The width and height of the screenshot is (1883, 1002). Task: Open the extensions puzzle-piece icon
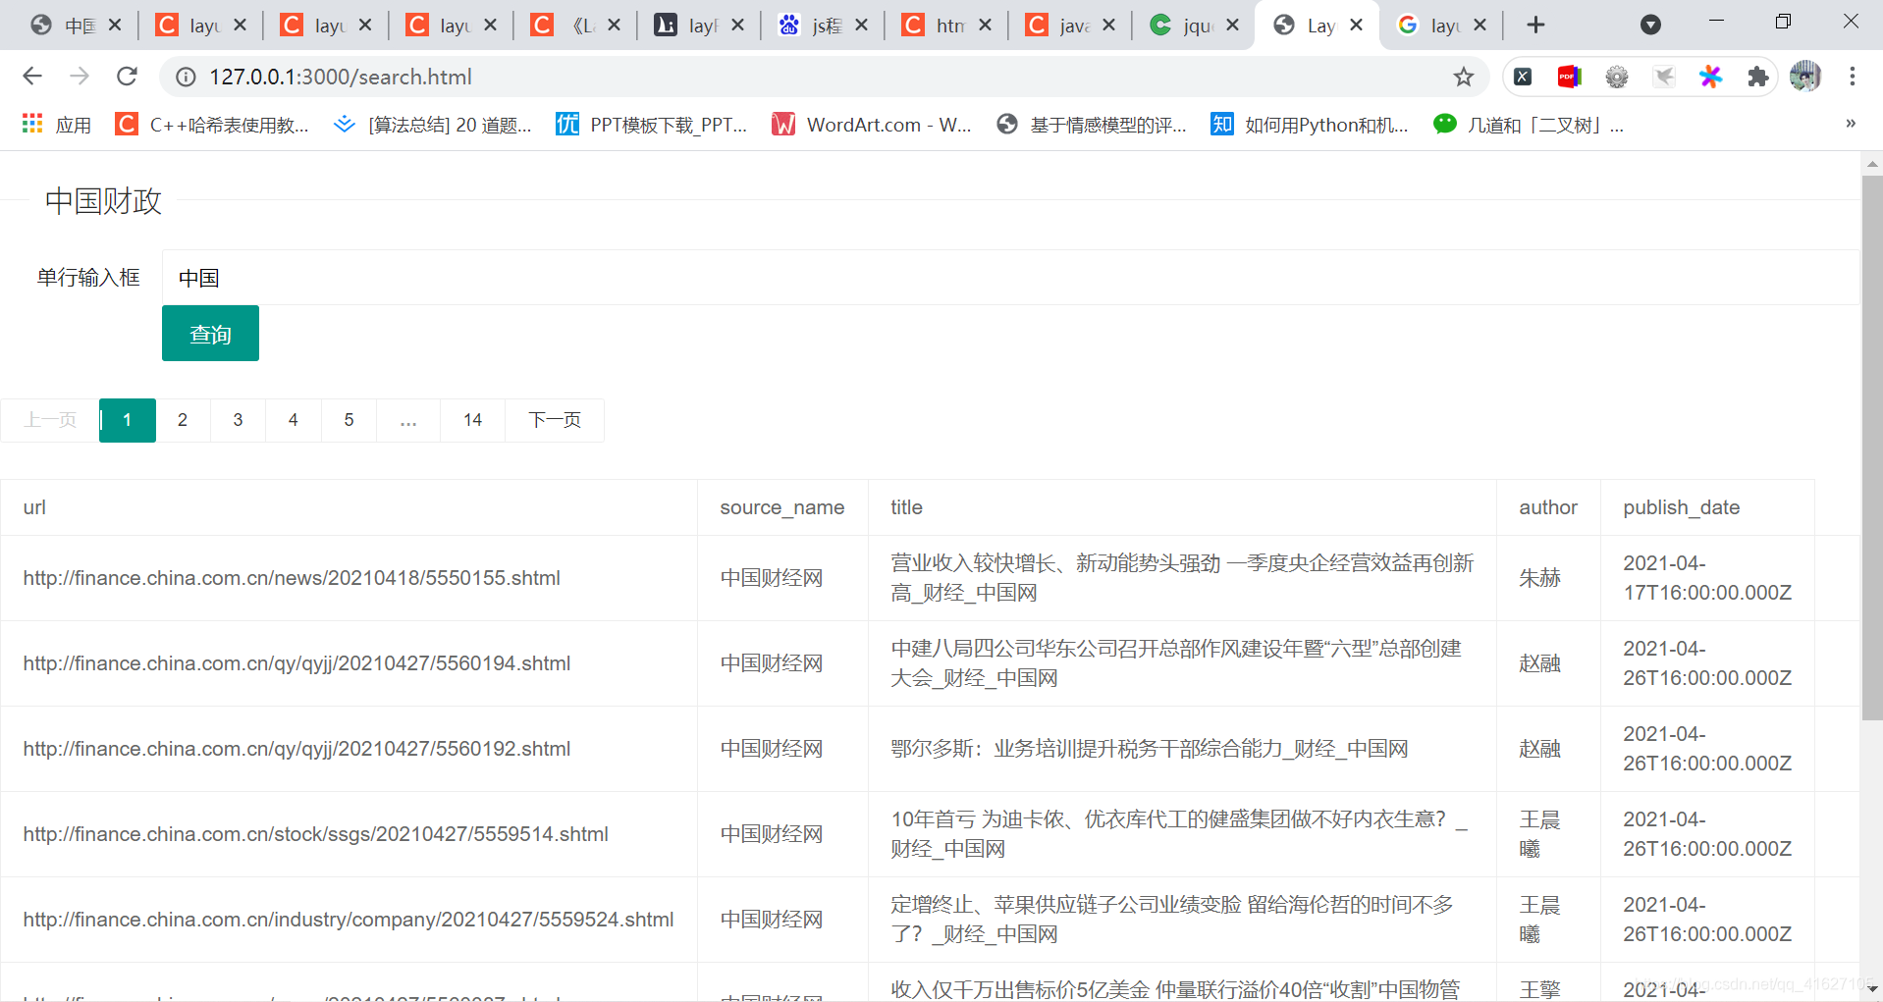pos(1758,77)
